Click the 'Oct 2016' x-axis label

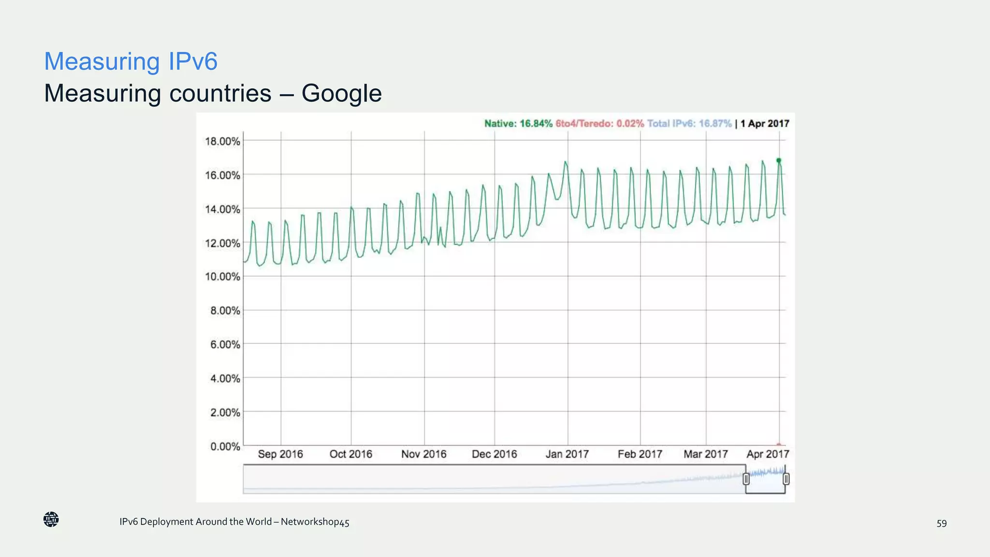pos(351,454)
